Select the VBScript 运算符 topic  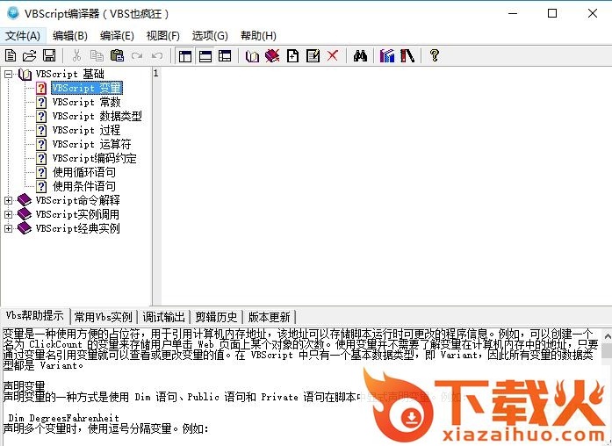(x=91, y=144)
